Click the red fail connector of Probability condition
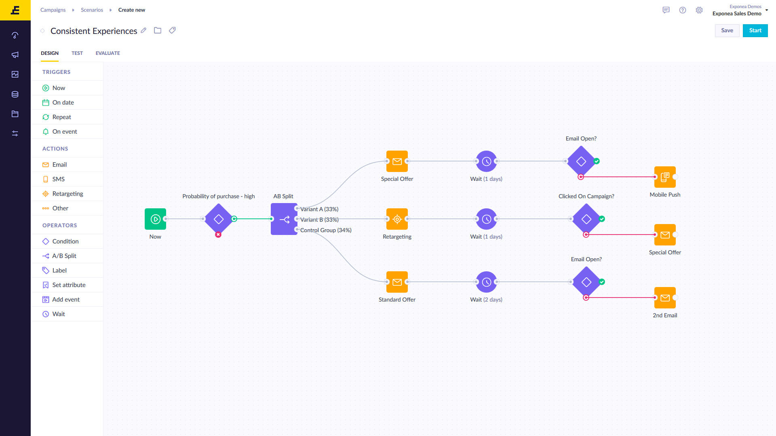This screenshot has width=776, height=436. pos(218,235)
